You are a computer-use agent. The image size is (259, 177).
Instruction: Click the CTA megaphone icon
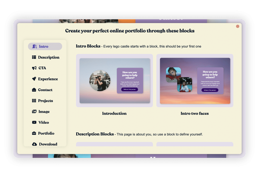(x=34, y=68)
